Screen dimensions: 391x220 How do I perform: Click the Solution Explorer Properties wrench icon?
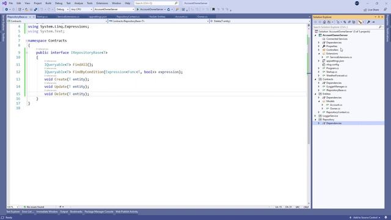point(368,22)
